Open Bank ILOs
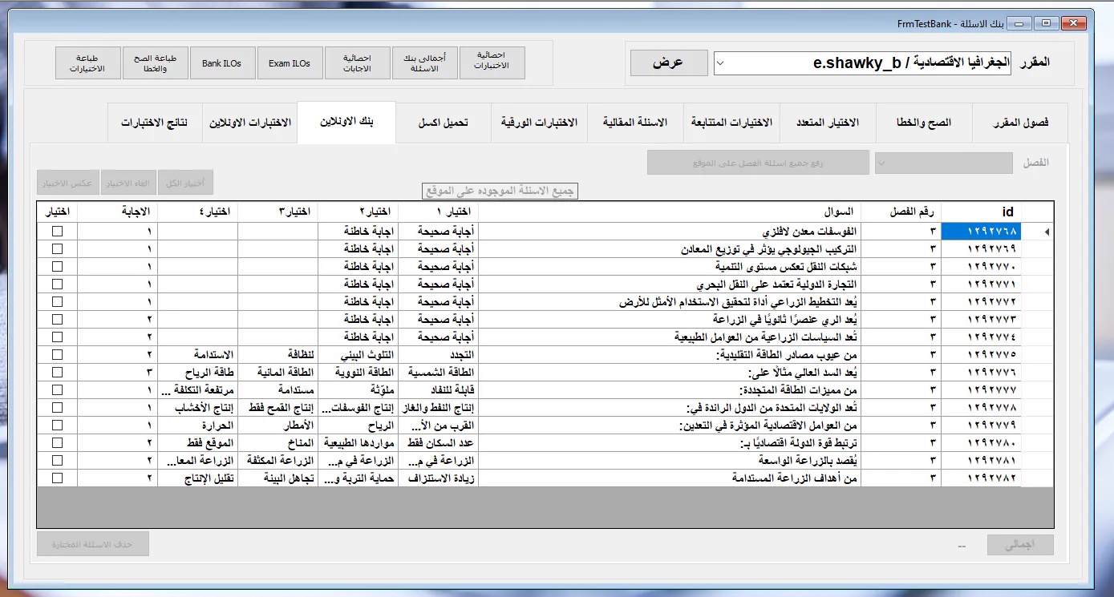 coord(222,63)
